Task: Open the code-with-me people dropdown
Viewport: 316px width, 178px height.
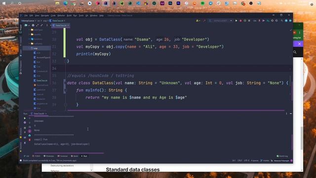Action: (198, 21)
